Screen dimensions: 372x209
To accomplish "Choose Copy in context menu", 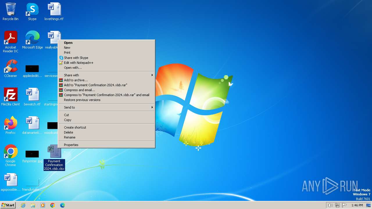I will [107, 120].
